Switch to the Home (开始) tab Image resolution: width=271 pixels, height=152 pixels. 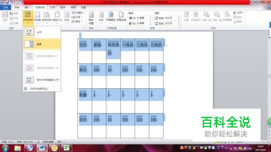17,7
